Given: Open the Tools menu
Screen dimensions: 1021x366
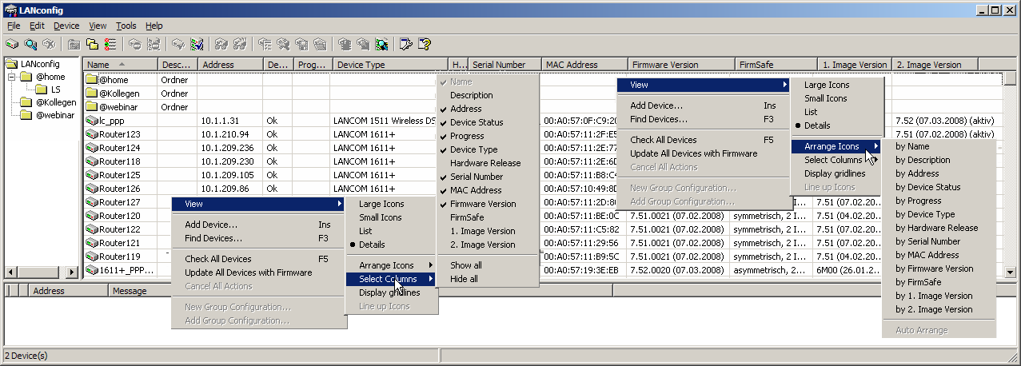Looking at the screenshot, I should 126,26.
